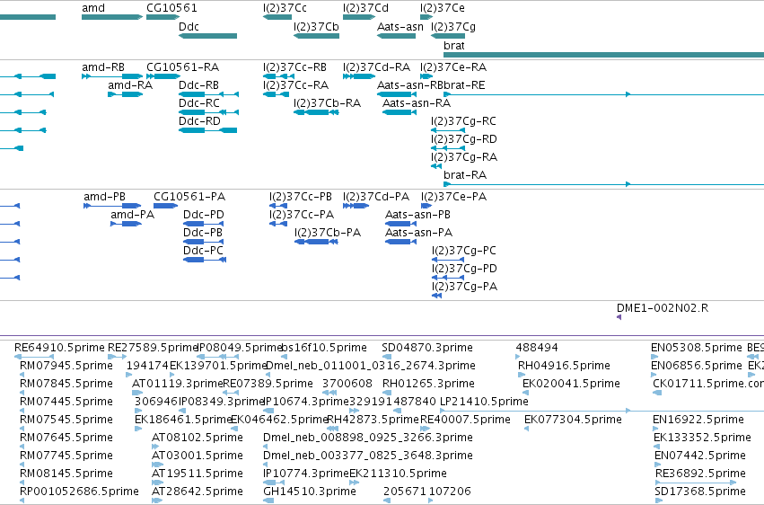
Task: Select transcript Ddc-RC
Action: (x=208, y=112)
